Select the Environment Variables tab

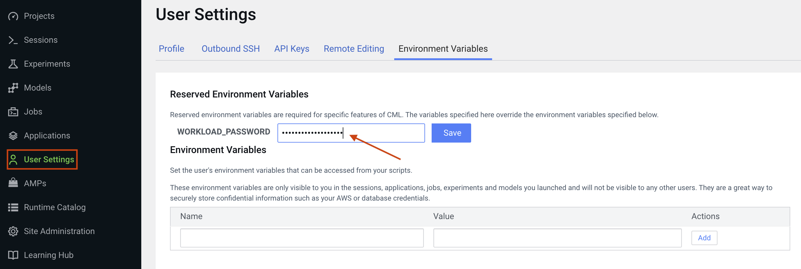443,49
